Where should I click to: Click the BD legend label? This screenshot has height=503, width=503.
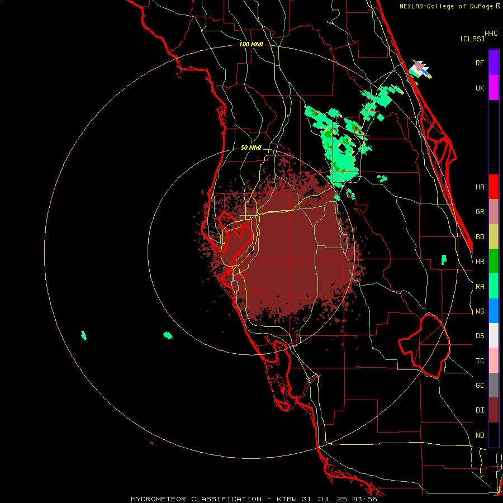click(480, 237)
